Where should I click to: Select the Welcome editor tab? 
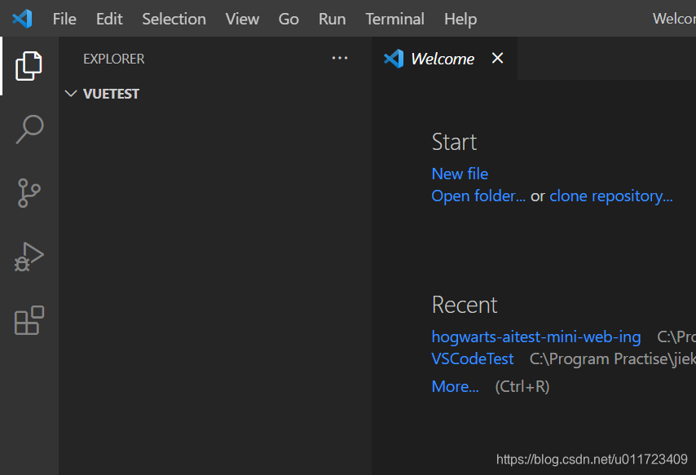[x=442, y=59]
